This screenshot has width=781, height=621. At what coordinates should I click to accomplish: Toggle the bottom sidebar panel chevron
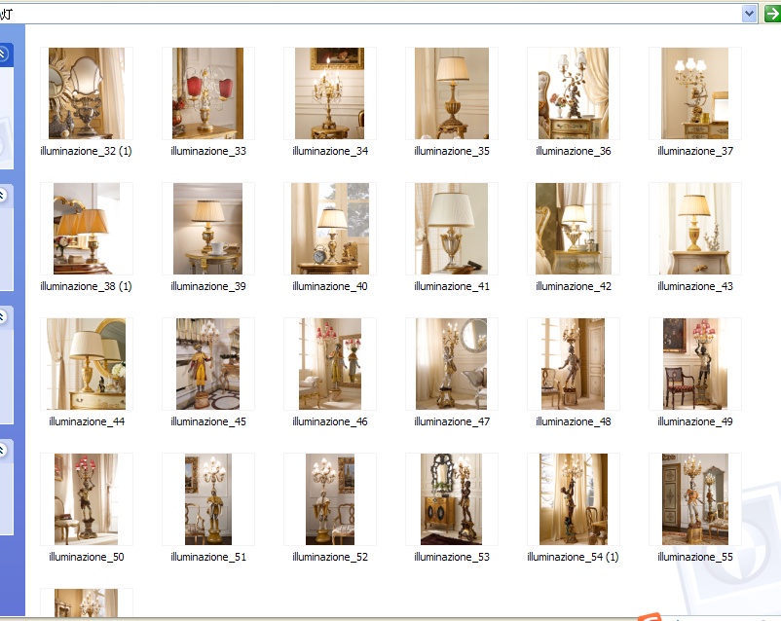click(x=3, y=451)
